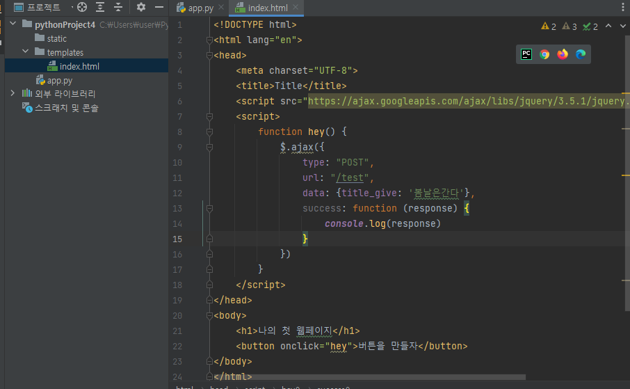Screen dimensions: 630x389
Task: Fold the head tag at line 3
Action: click(209, 55)
